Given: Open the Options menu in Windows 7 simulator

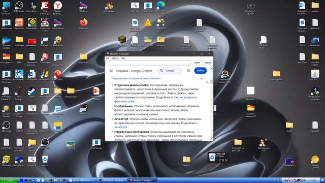Looking at the screenshot, I should (115, 58).
